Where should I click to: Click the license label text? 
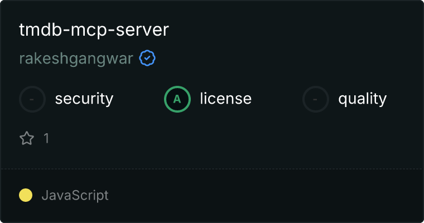click(226, 98)
